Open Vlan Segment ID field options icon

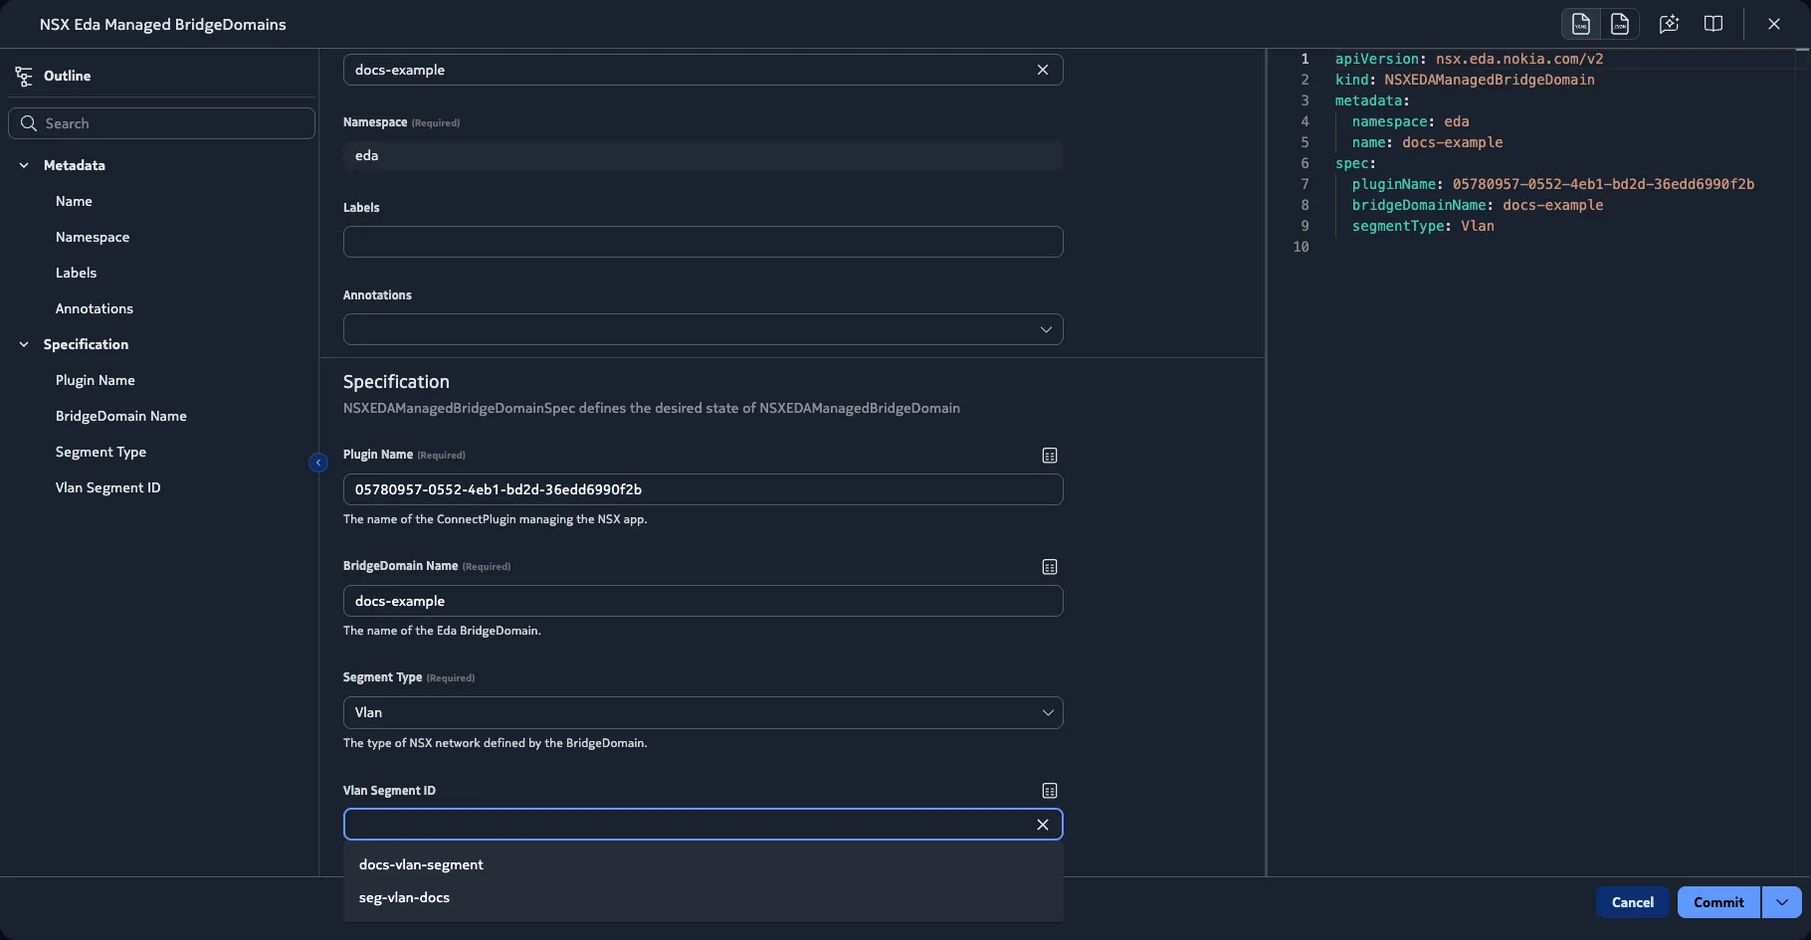click(1050, 791)
